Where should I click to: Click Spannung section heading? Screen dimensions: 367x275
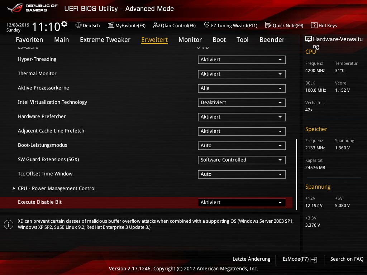(318, 187)
